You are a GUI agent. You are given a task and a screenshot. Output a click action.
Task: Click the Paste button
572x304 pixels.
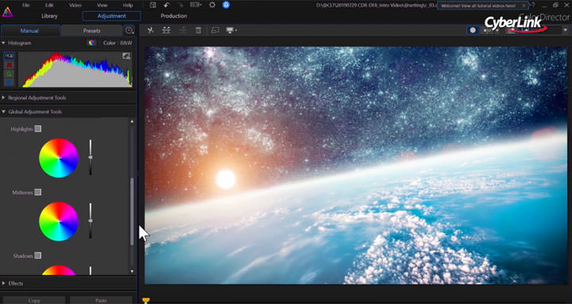pos(102,300)
